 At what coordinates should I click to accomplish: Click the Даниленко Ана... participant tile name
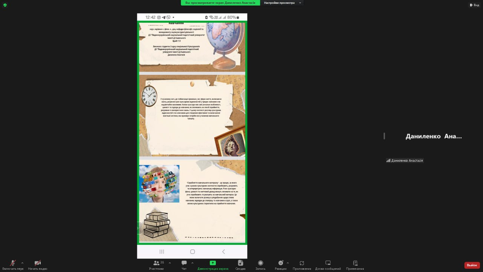tap(434, 136)
